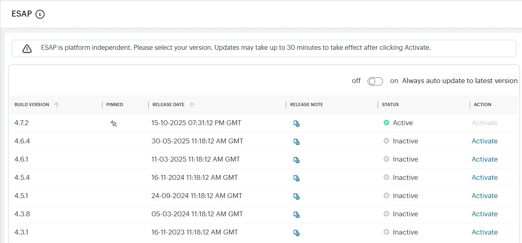Click Inactive status of version 4.6.1
The image size is (522, 243).
coord(401,159)
